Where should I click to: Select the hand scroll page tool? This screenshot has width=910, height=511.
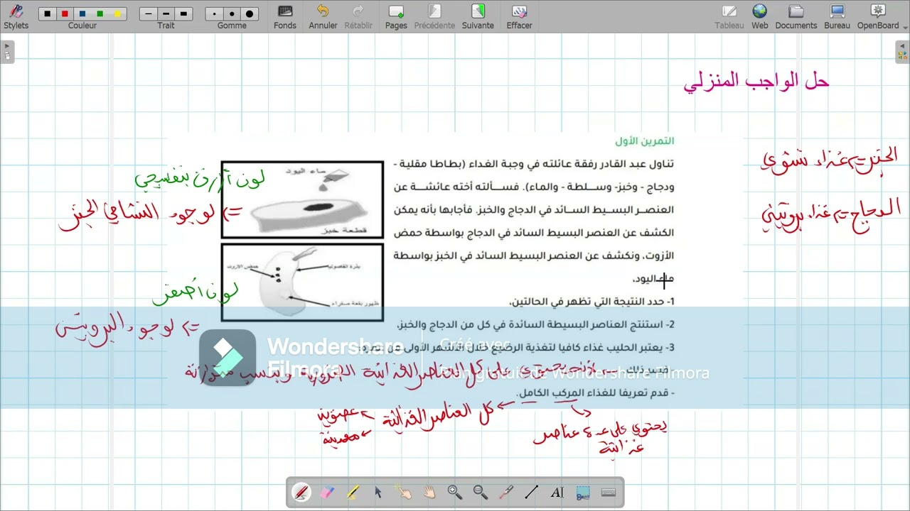[429, 492]
